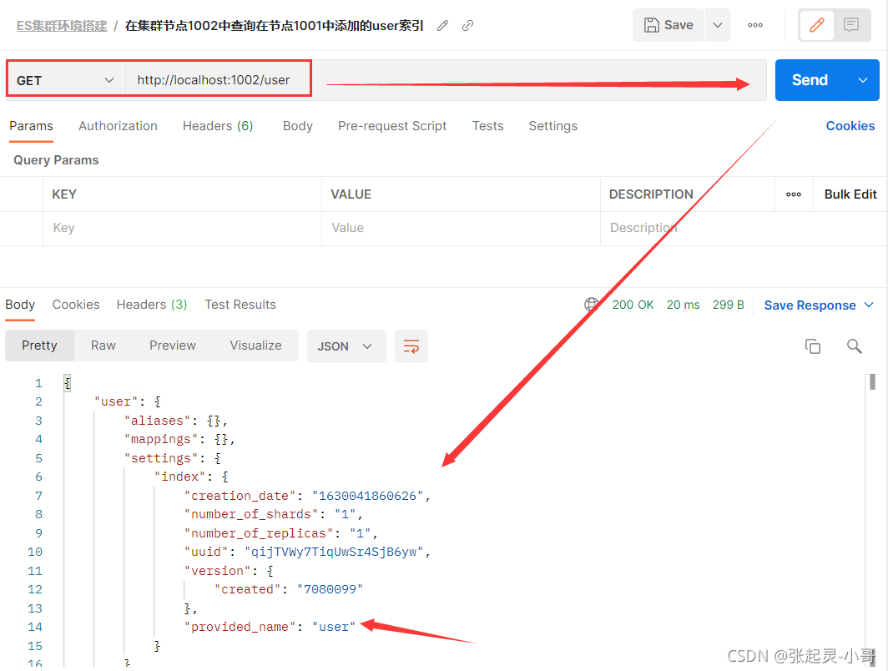The width and height of the screenshot is (888, 671).
Task: Click the blue Send button
Action: [x=810, y=80]
